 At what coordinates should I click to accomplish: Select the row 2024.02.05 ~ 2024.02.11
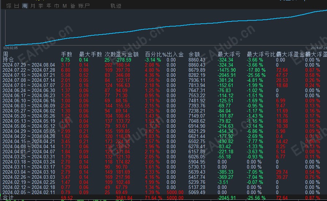[163, 193]
